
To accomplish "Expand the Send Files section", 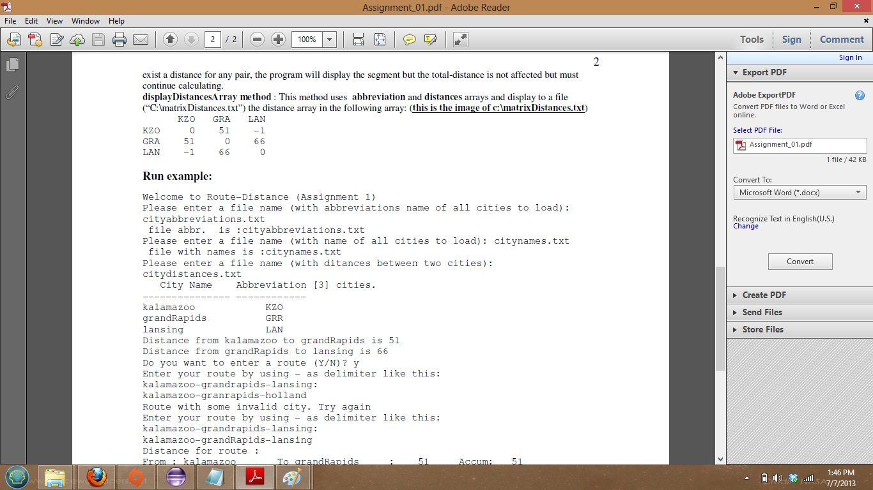I will (800, 312).
